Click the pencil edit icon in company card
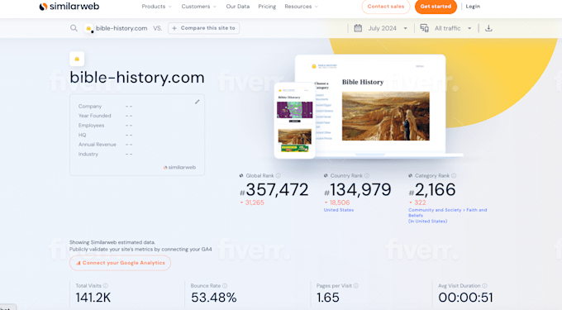The height and width of the screenshot is (310, 562). (198, 102)
